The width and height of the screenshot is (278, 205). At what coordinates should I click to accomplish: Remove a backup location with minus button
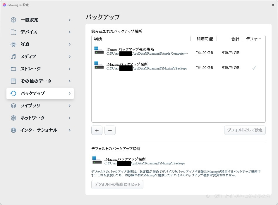click(x=110, y=130)
